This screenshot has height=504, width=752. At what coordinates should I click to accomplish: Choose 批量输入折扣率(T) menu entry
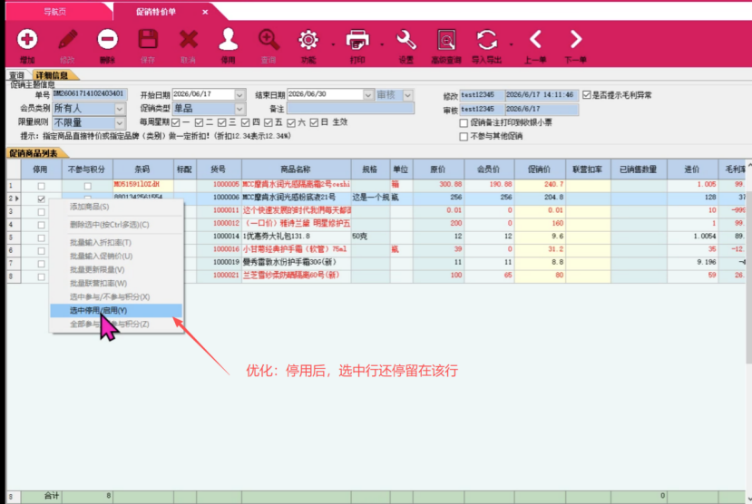click(116, 243)
